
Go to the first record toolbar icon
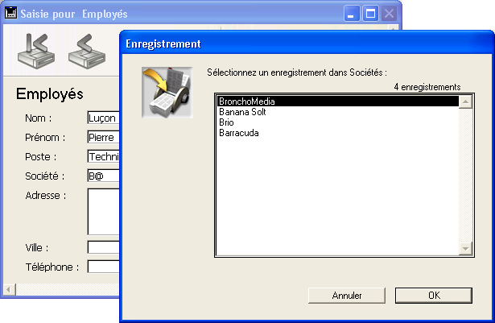coord(33,52)
